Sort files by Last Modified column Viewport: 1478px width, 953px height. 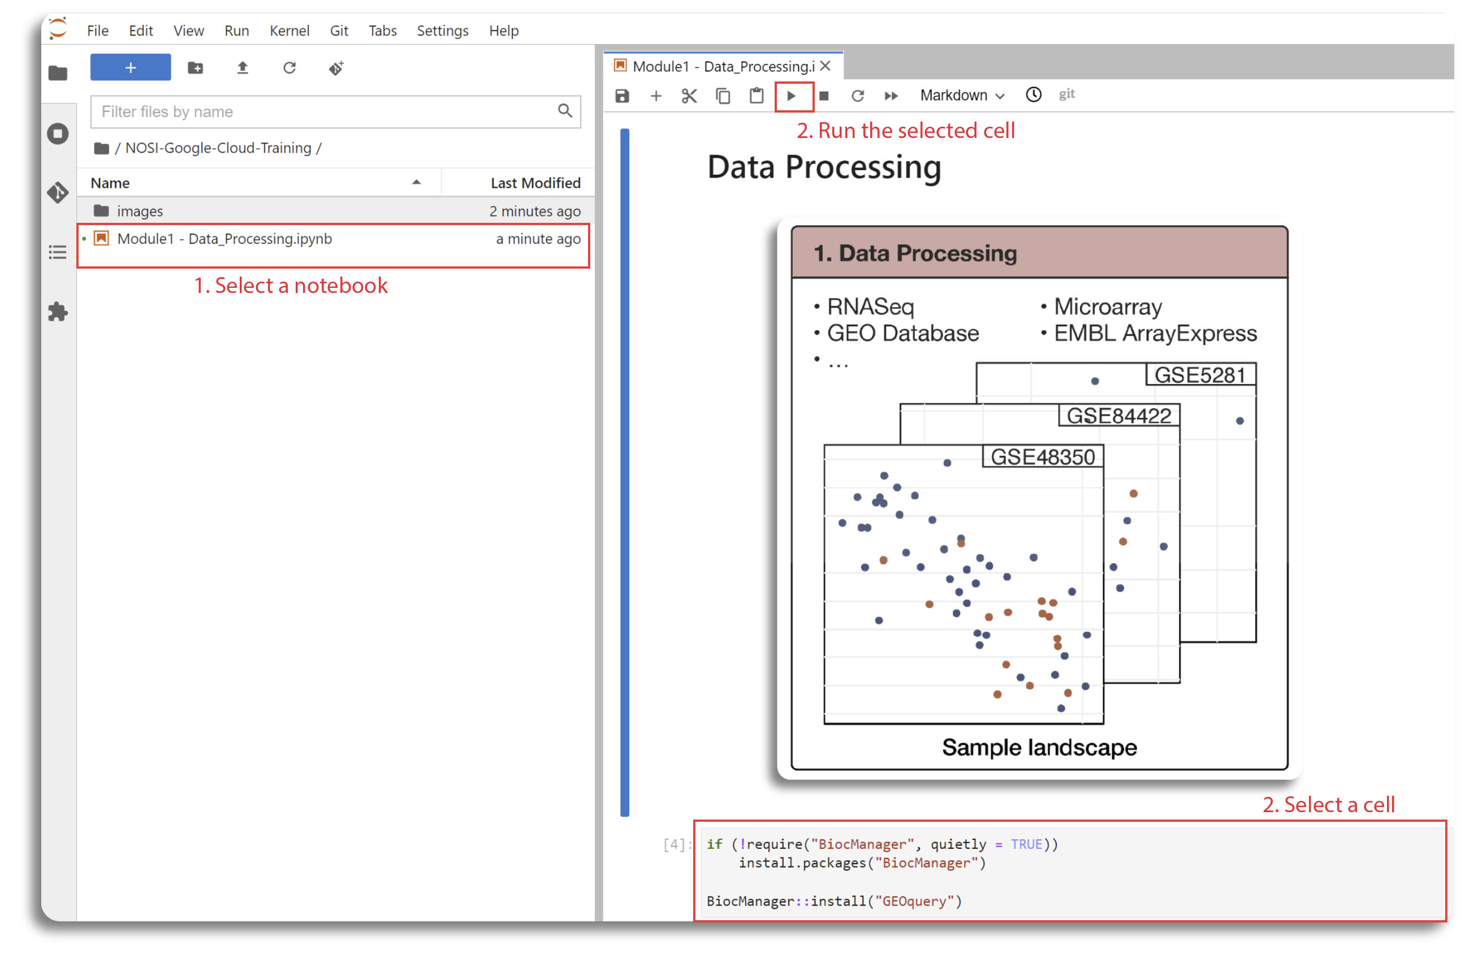(534, 183)
